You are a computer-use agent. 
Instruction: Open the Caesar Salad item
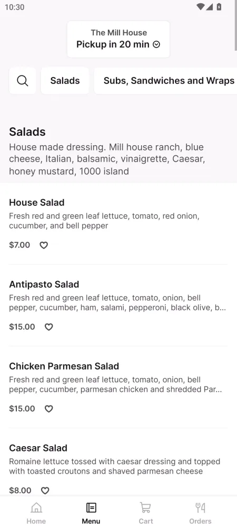coord(118,469)
